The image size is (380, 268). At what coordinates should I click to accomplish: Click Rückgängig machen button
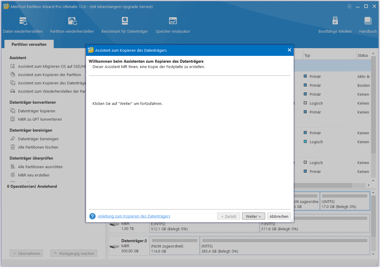pyautogui.click(x=74, y=253)
